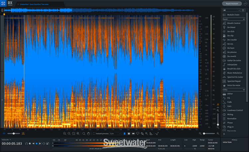Open the De-click module
The height and width of the screenshot is (152, 249).
[230, 31]
